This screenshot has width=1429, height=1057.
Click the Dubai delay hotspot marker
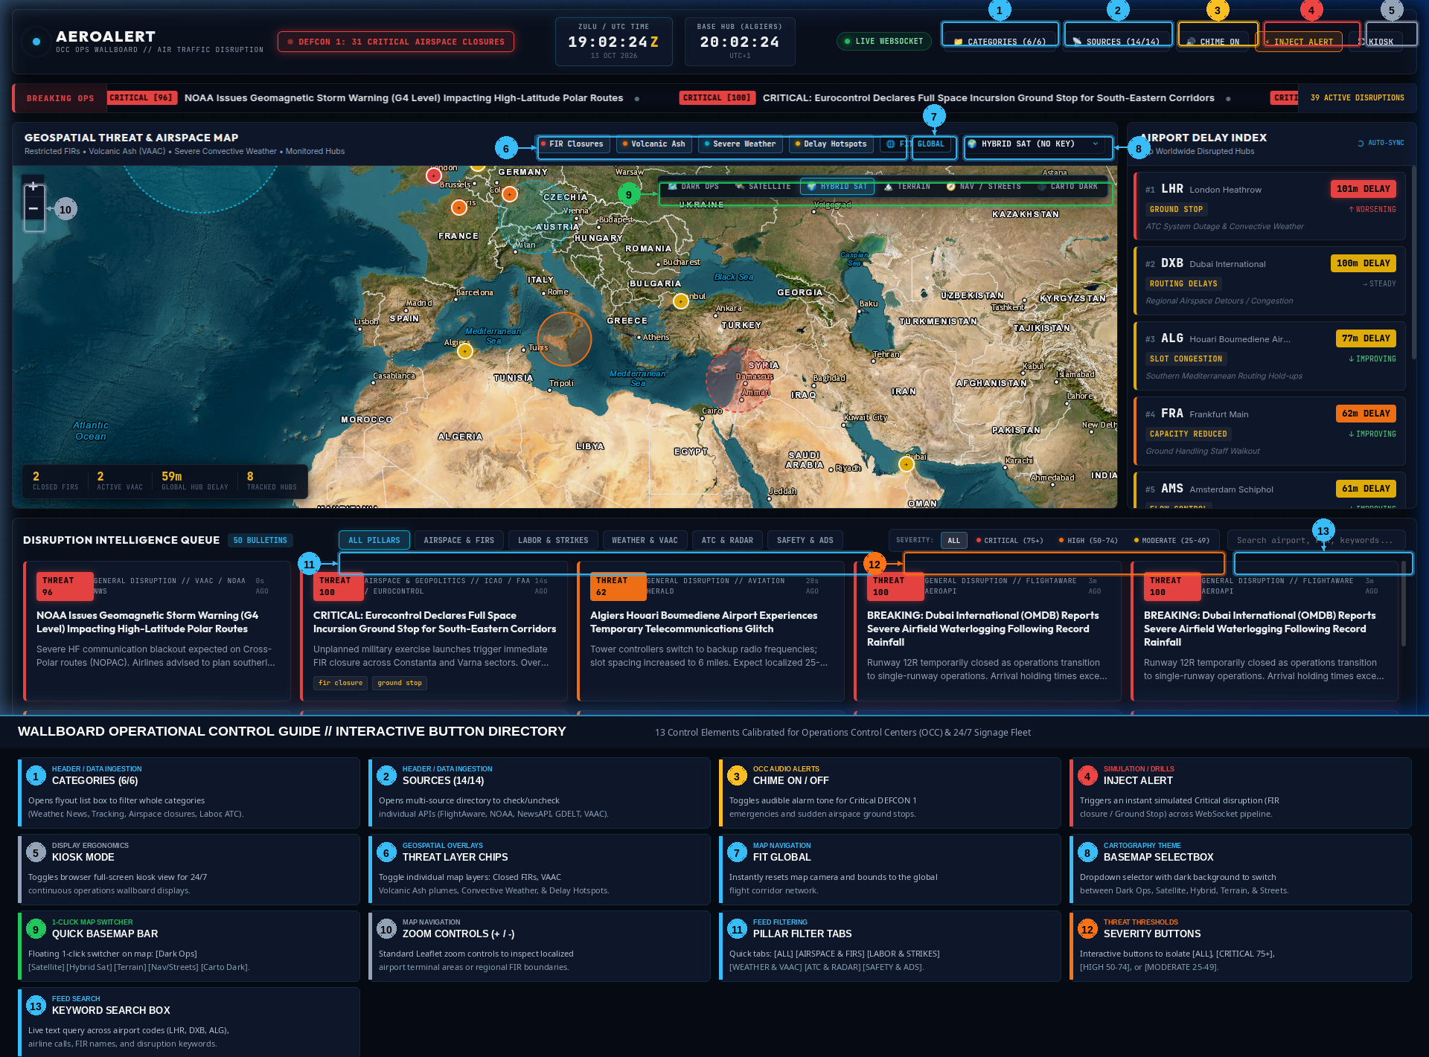point(906,464)
